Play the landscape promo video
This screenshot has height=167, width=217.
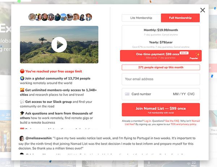pyautogui.click(x=59, y=44)
